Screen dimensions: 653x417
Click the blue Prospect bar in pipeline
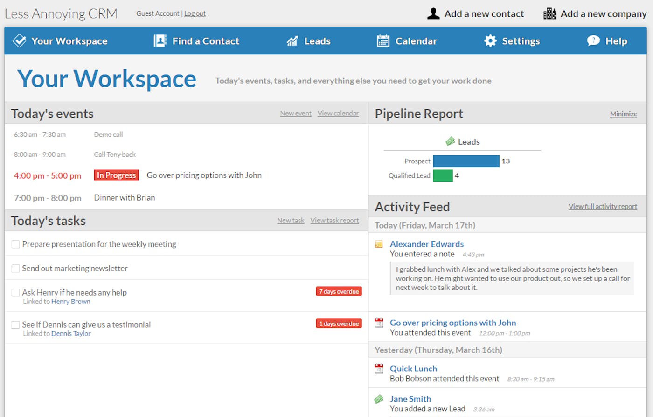click(466, 161)
